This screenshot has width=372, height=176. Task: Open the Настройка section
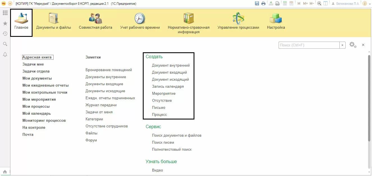(x=276, y=22)
